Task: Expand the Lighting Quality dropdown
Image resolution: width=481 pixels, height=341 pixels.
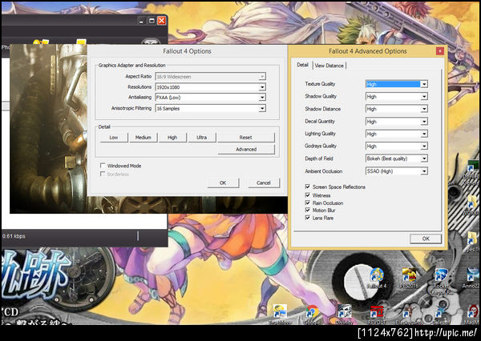Action: pos(397,134)
